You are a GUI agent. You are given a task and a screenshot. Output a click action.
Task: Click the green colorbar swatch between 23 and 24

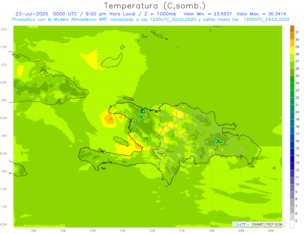point(292,87)
